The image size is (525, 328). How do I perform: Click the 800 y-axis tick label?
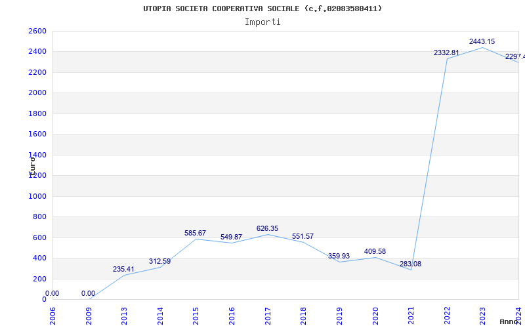tap(39, 217)
